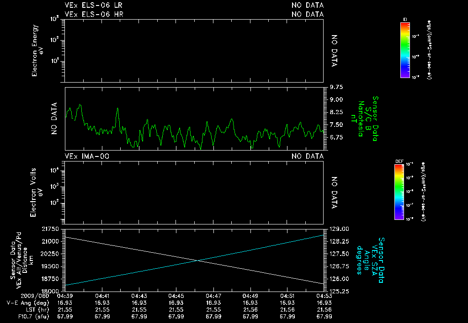The height and width of the screenshot is (323, 468).
Task: Click the 7.50 tick on the nT axis
Action: (336, 125)
